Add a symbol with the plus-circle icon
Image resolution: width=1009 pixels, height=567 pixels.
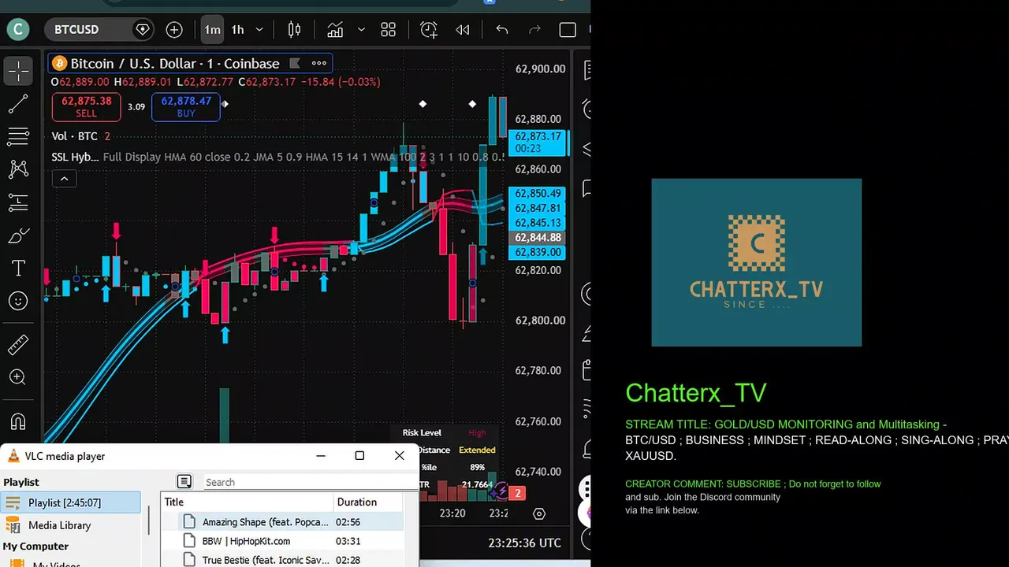click(x=174, y=30)
